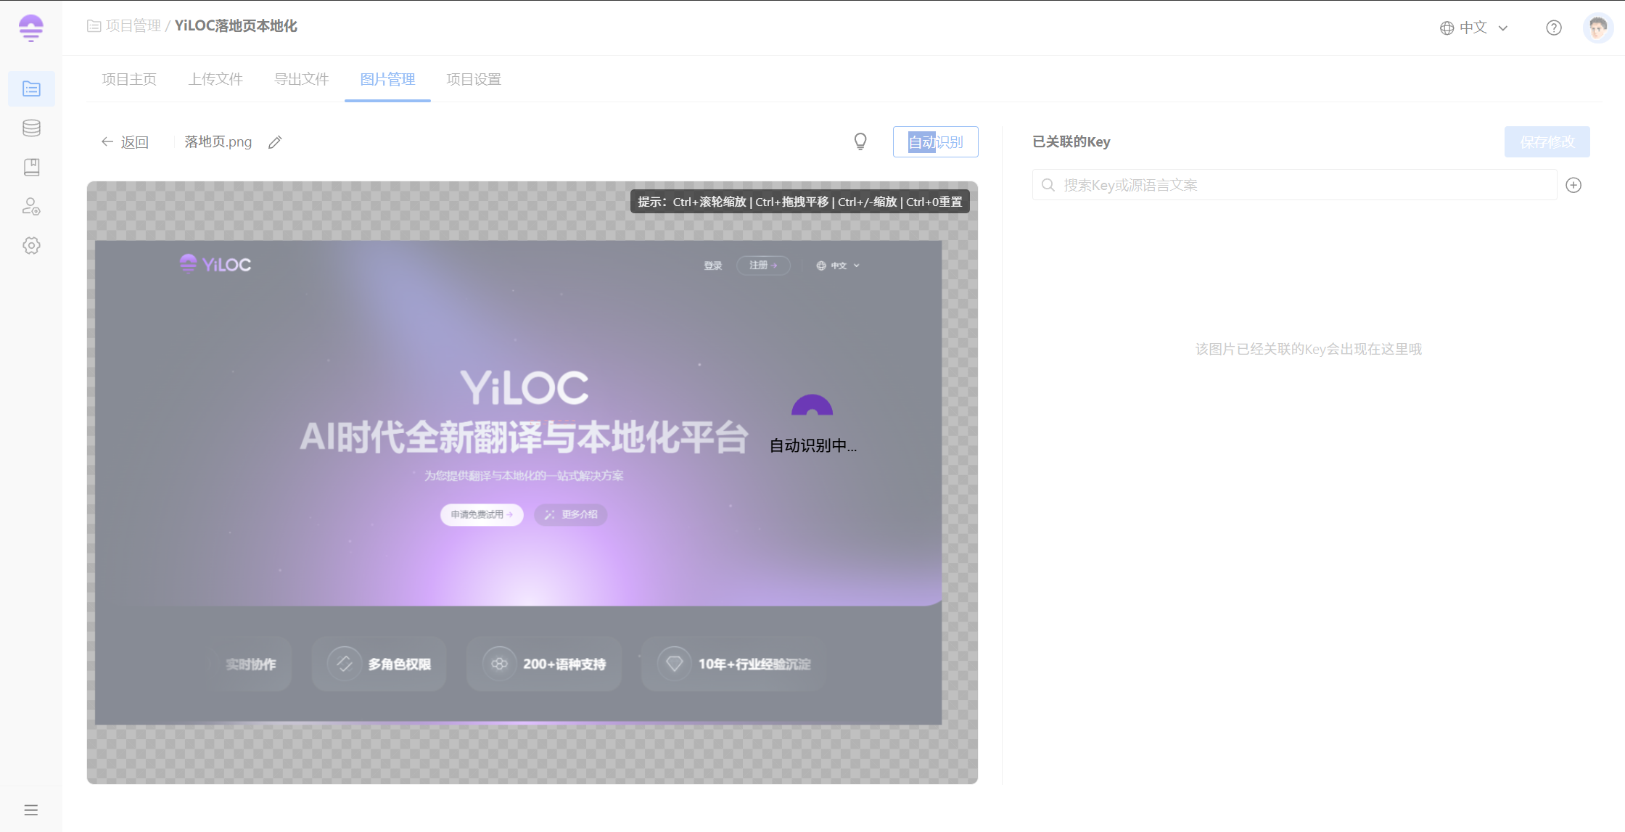Collapse sidebar using hamburger menu icon
The image size is (1625, 832).
30,810
